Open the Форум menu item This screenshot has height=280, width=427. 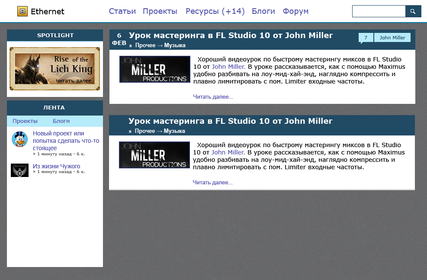(295, 11)
